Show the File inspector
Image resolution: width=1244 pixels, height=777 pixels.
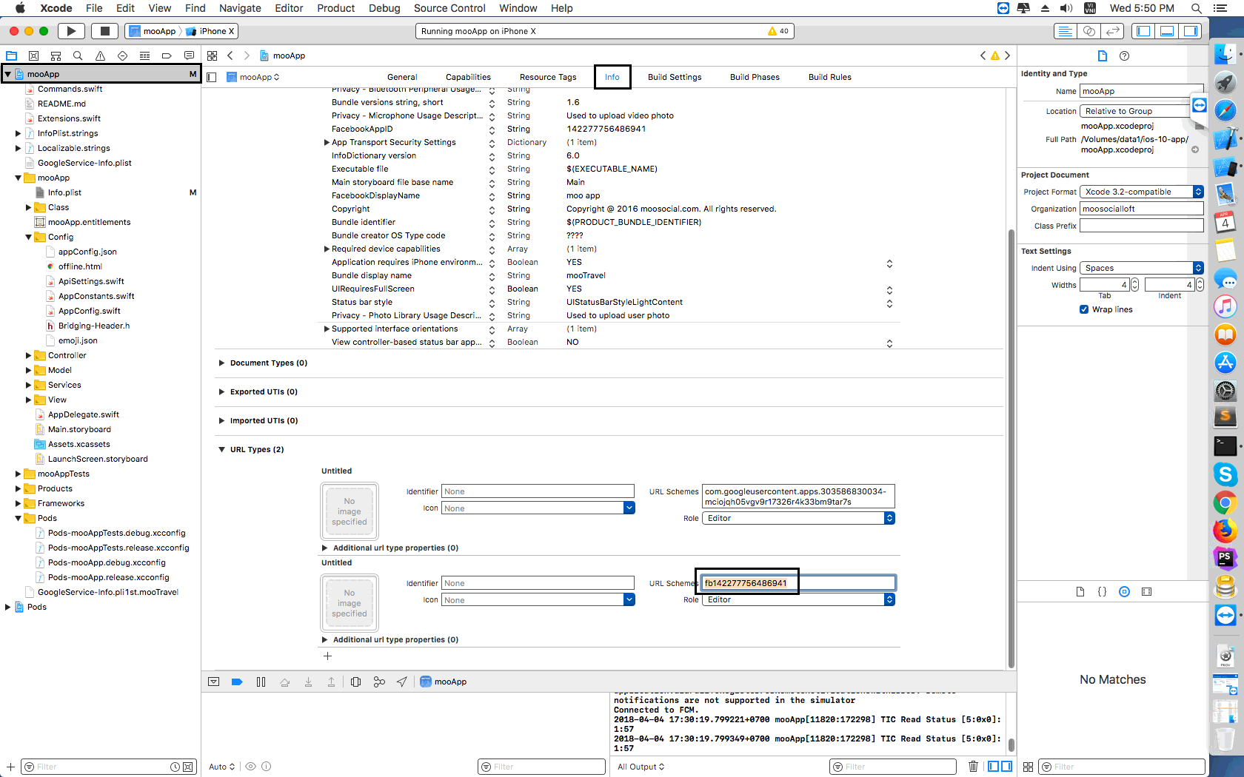(1103, 55)
